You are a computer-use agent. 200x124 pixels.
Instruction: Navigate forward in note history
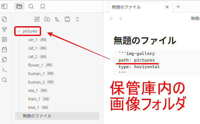click(x=120, y=19)
